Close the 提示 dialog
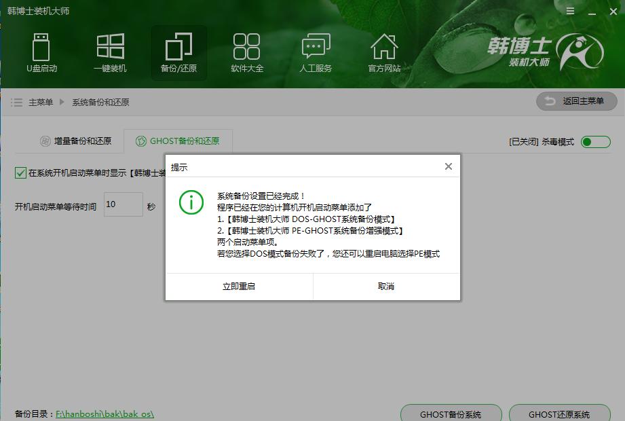Screen dimensions: 625x421 (x=449, y=166)
